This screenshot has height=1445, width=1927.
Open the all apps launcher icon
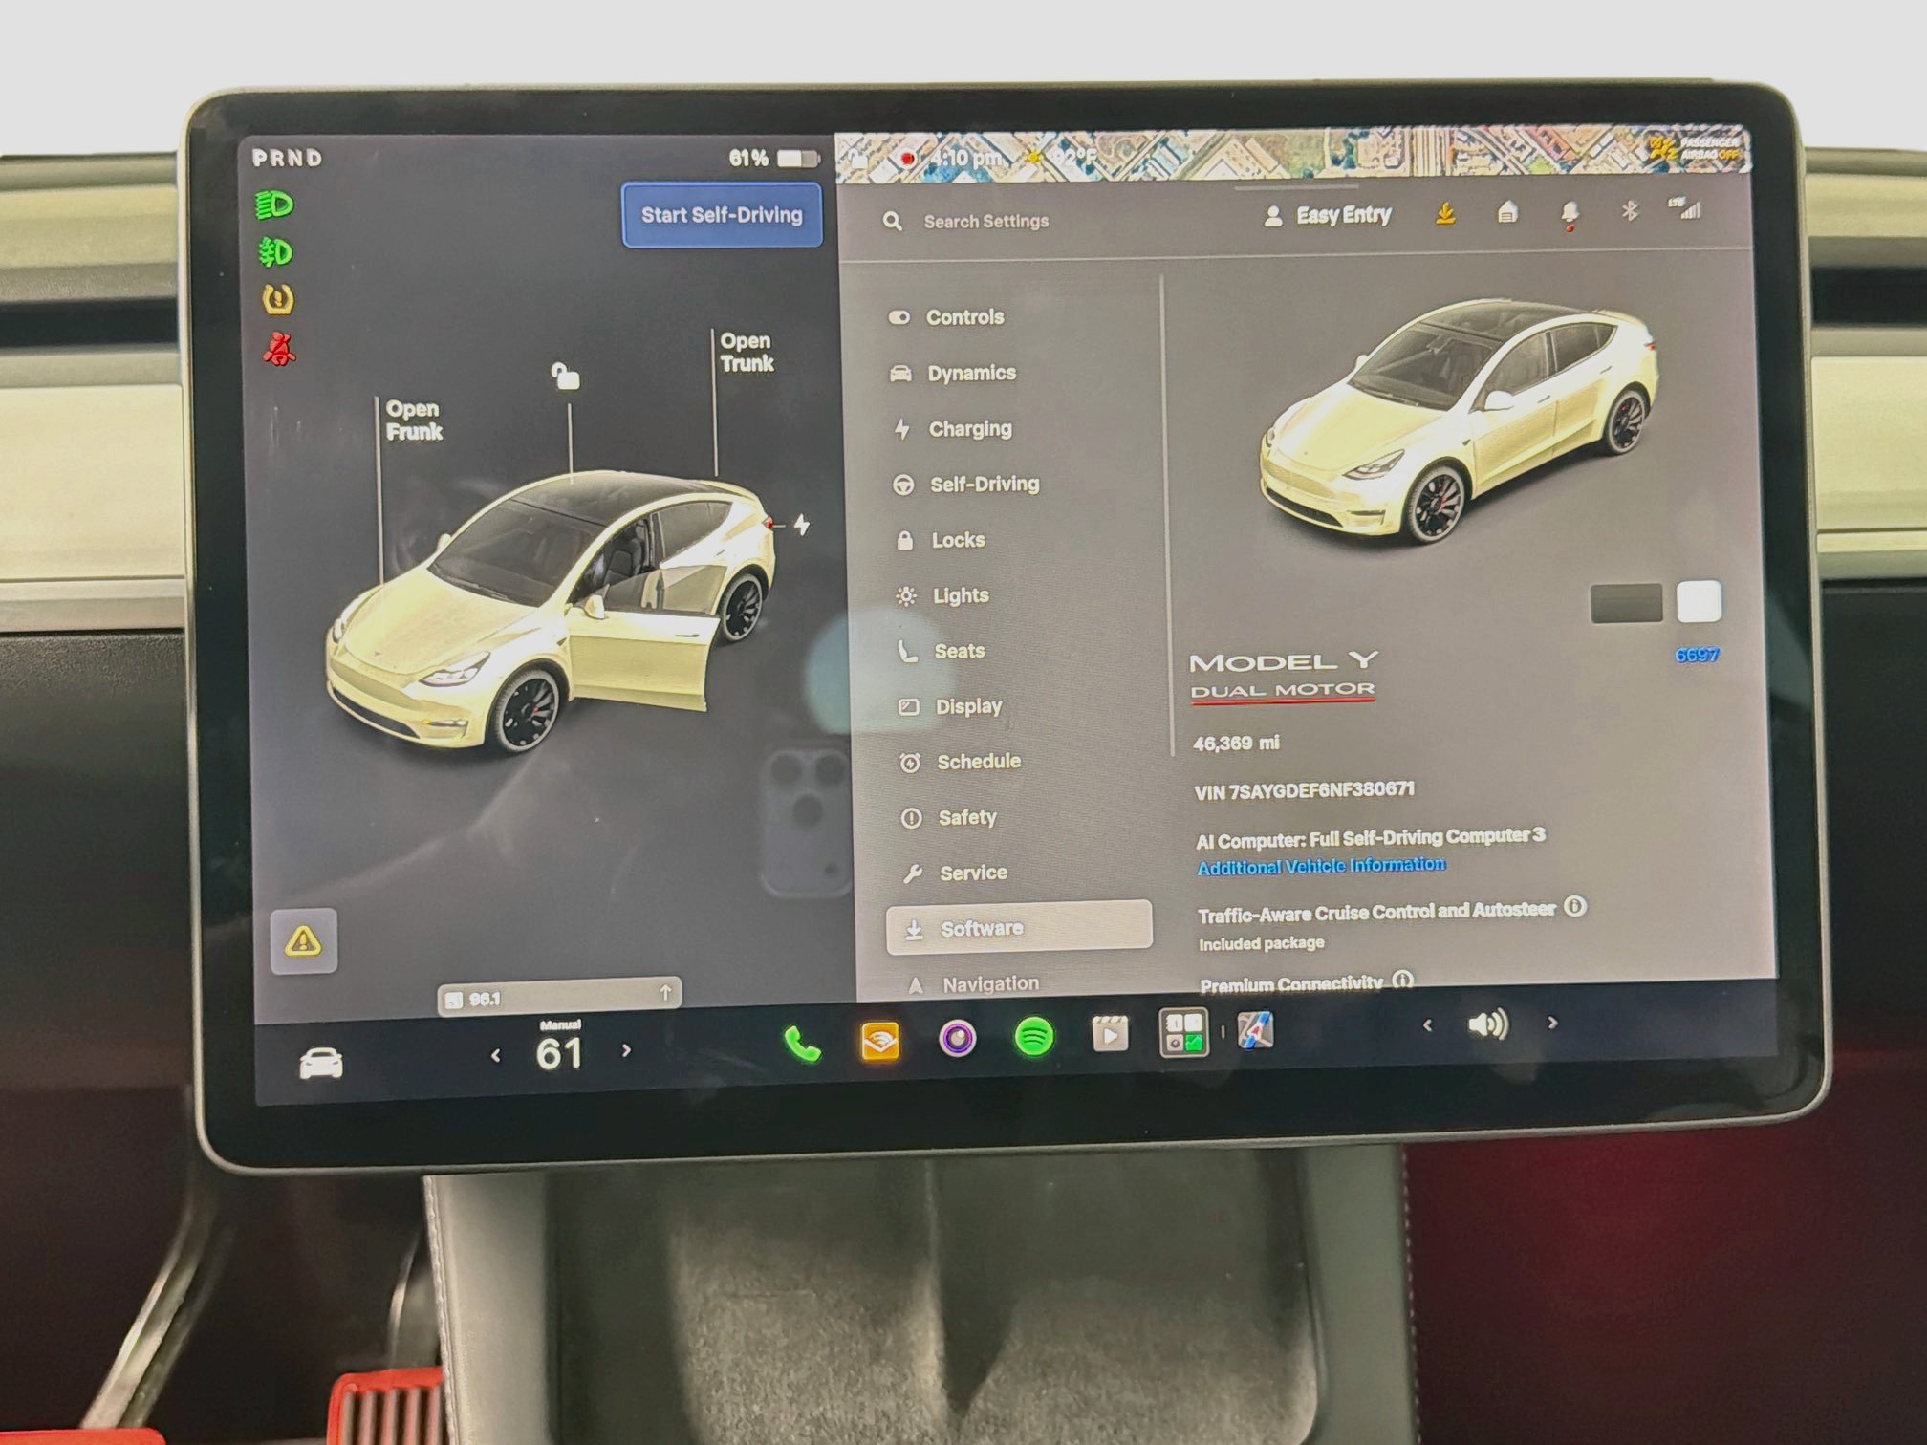[1183, 1032]
